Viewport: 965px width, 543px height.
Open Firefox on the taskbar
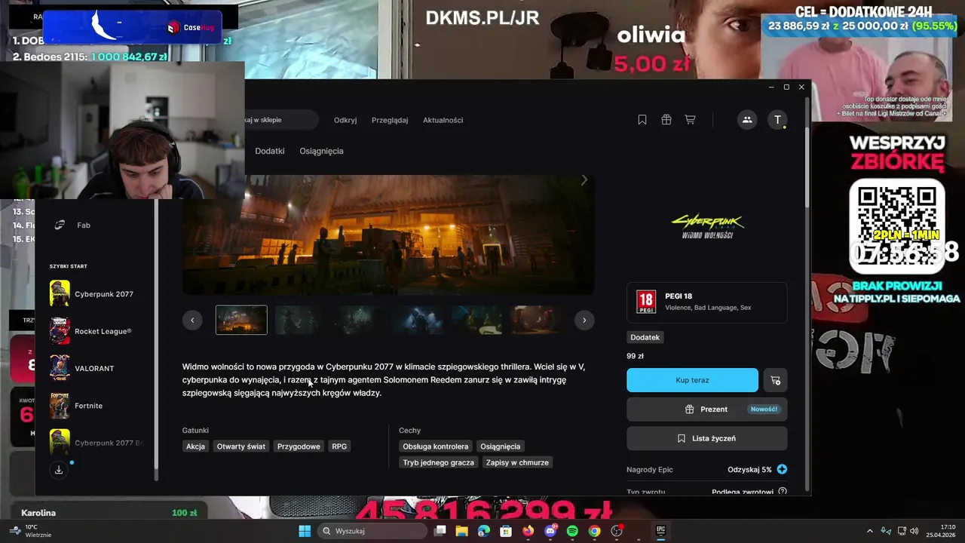pyautogui.click(x=528, y=531)
